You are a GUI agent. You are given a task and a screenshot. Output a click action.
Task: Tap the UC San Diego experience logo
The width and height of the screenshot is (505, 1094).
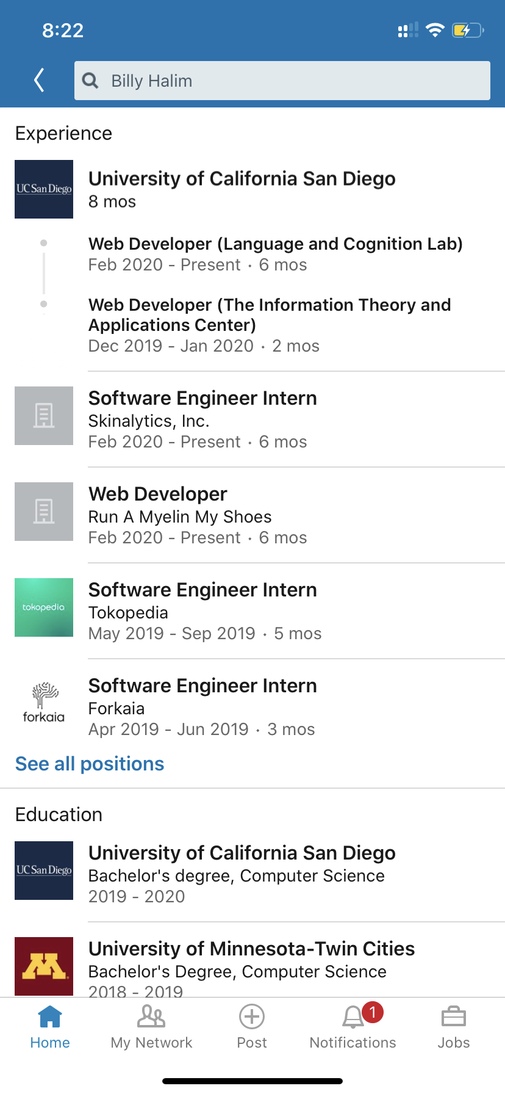point(44,189)
